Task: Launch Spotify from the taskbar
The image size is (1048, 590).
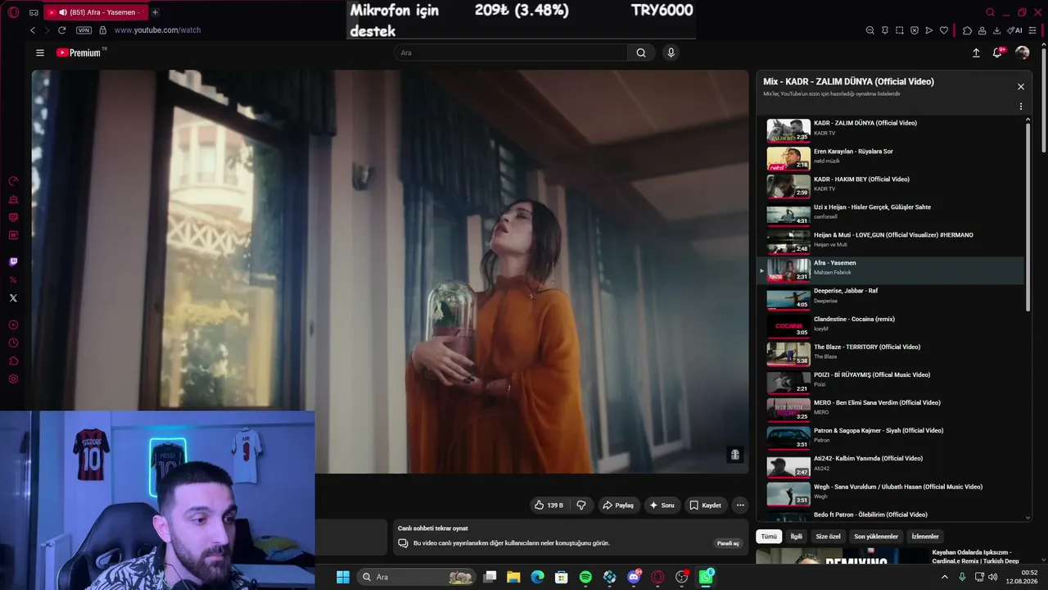Action: [x=585, y=577]
